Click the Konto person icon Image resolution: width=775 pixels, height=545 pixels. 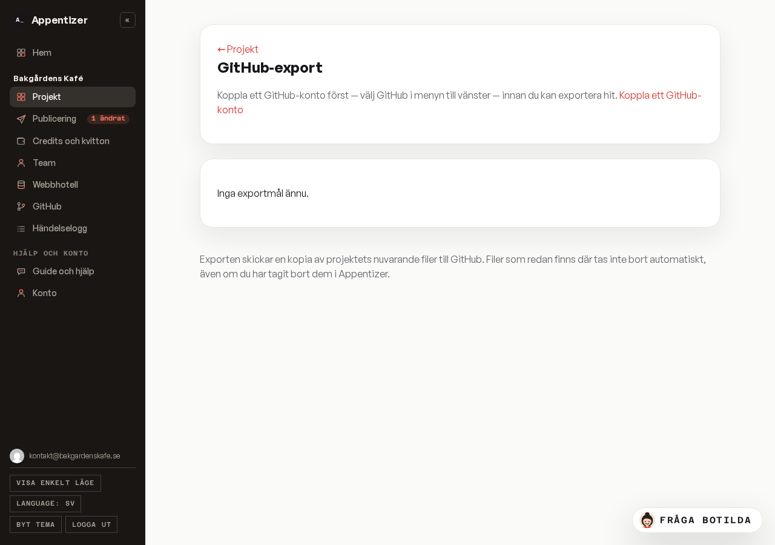(21, 293)
